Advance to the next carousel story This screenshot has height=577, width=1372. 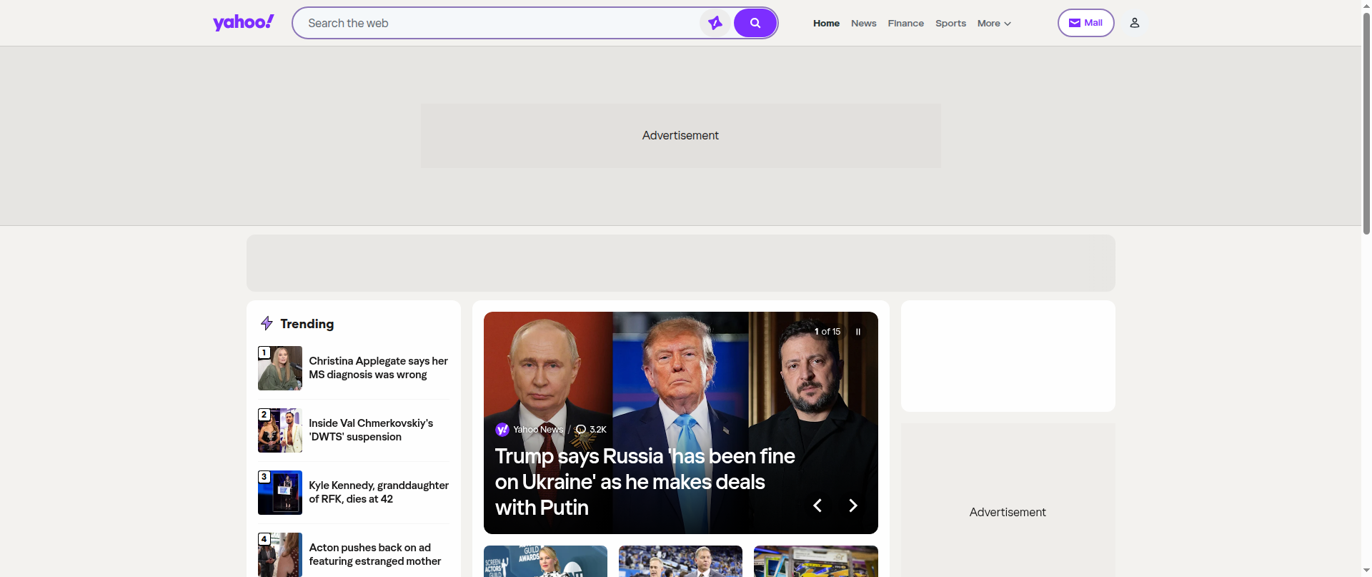(x=852, y=506)
